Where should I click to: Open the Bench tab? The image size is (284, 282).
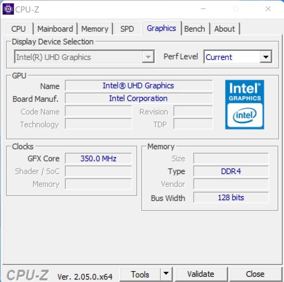(195, 29)
